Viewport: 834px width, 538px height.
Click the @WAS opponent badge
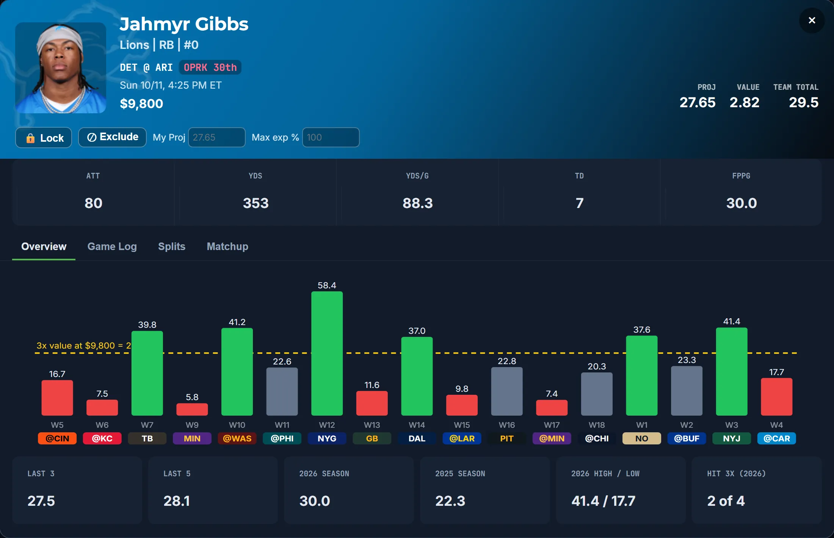click(237, 438)
